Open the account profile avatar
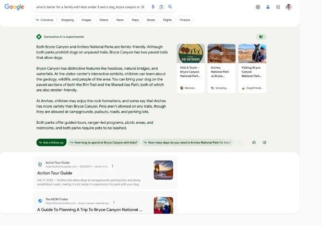The image size is (322, 226). [x=289, y=7]
